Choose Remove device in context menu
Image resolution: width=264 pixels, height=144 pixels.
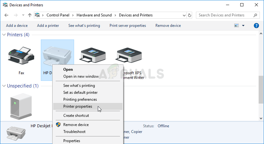[88, 125]
